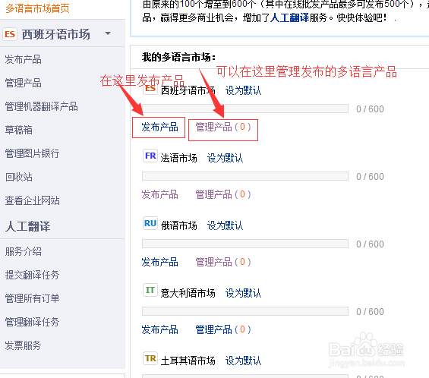Open 多语言市场首页 link in sidebar

[37, 8]
